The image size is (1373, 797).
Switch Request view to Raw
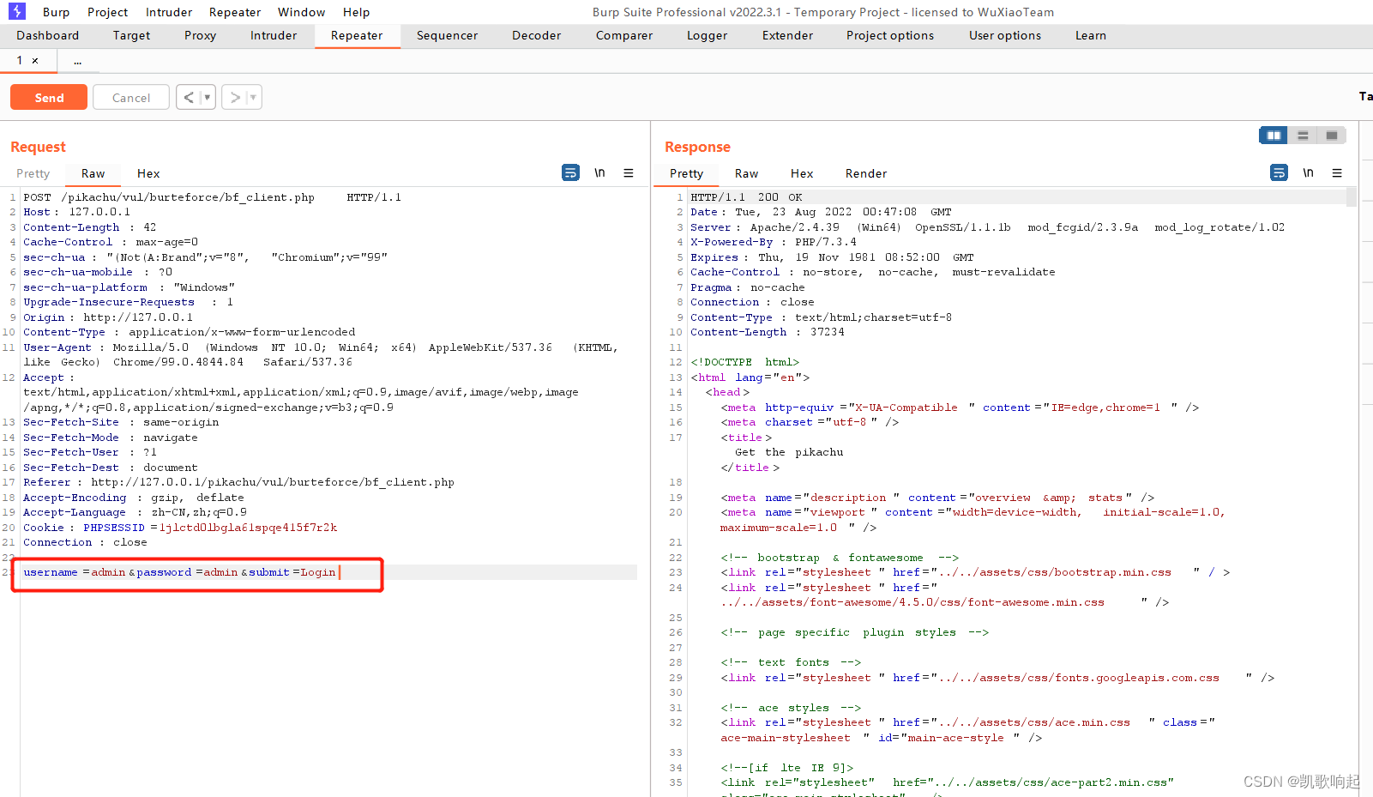tap(93, 173)
